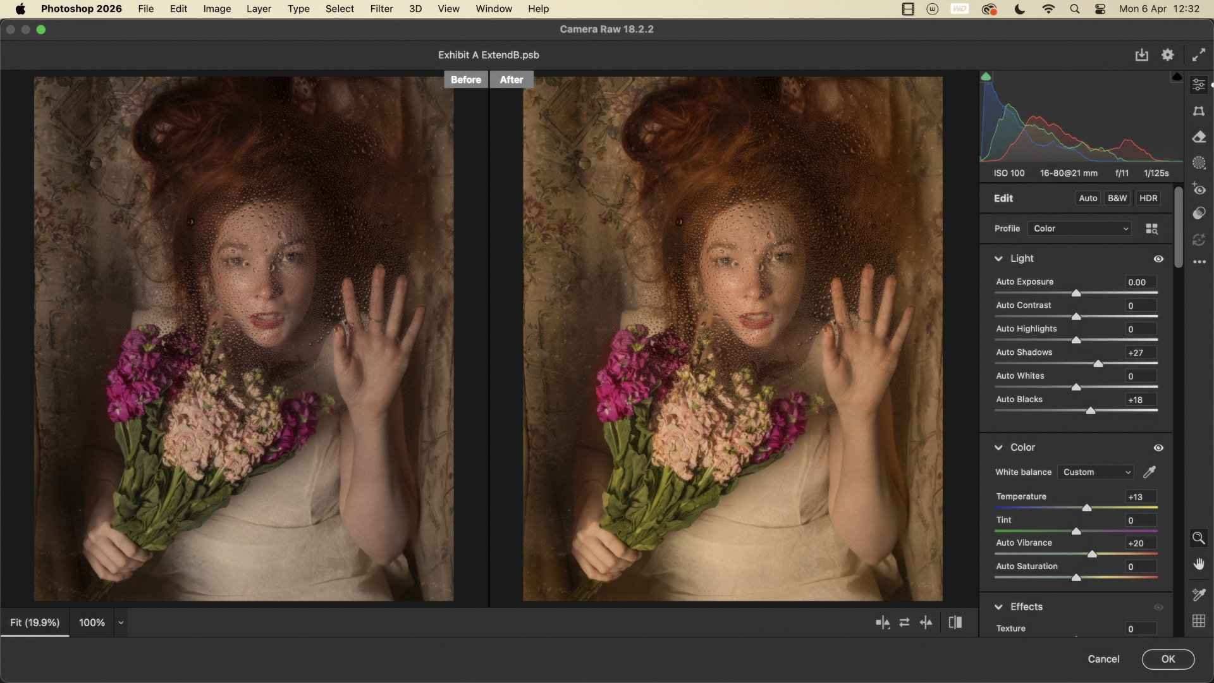Viewport: 1214px width, 683px height.
Task: Select the Geometry crop tool icon
Action: click(1199, 111)
